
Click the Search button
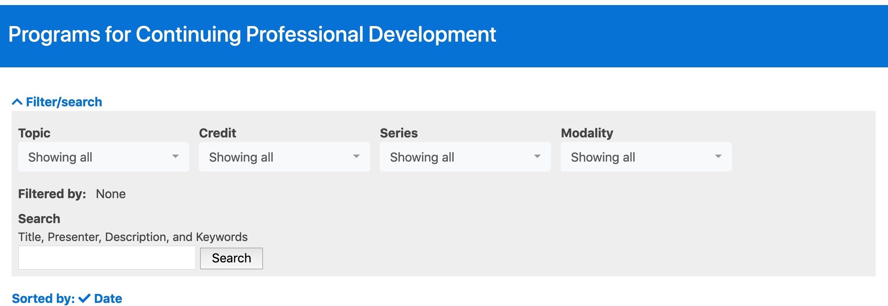tap(232, 258)
